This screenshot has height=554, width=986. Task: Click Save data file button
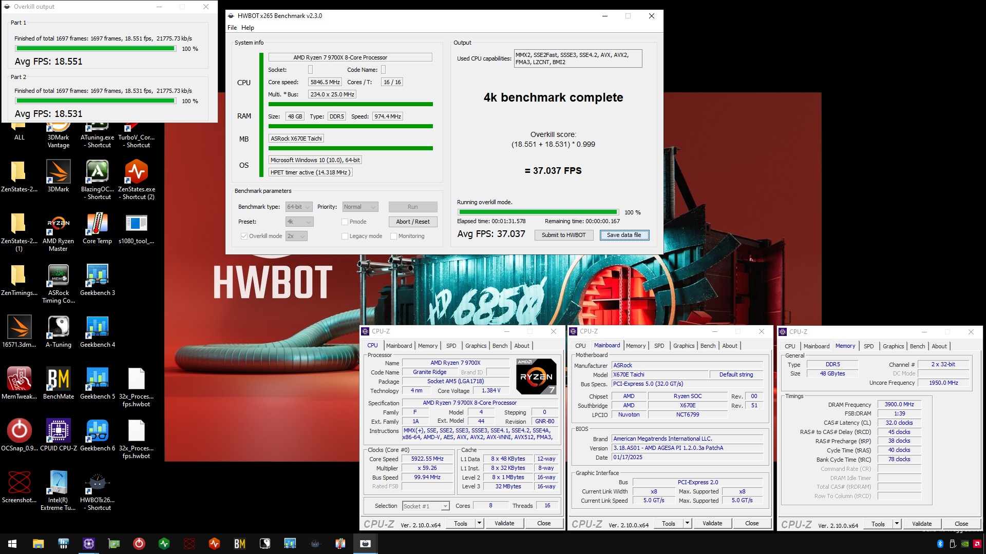(x=624, y=235)
